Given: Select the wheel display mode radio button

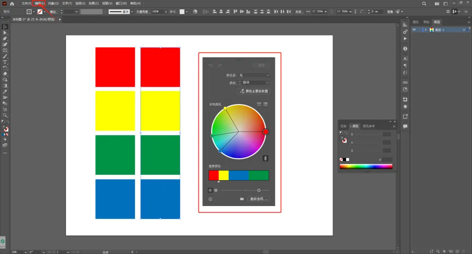Looking at the screenshot, I should pyautogui.click(x=210, y=190).
